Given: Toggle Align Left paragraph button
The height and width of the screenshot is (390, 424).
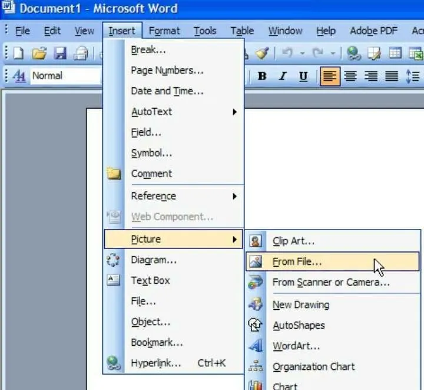Looking at the screenshot, I should pyautogui.click(x=330, y=76).
